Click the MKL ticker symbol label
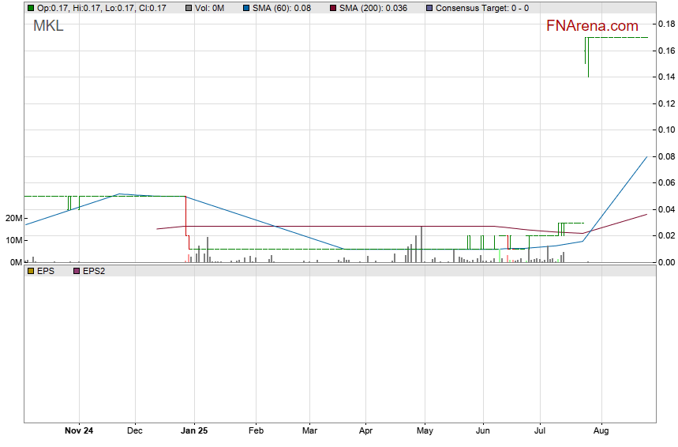678x447 pixels. coord(48,26)
